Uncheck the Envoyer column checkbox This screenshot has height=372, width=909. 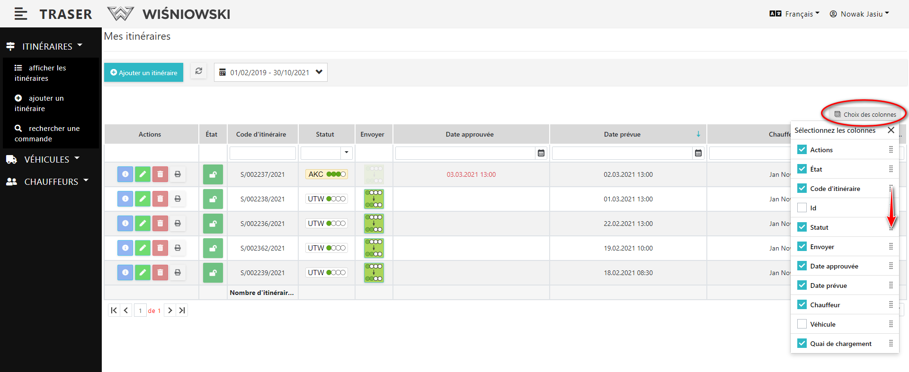pos(802,247)
